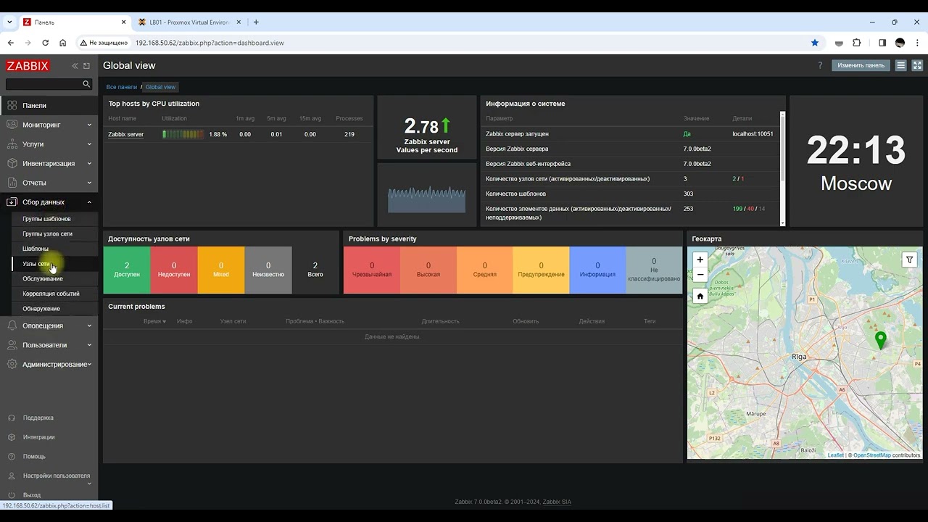Expand the Пользователи menu chevron

(x=89, y=345)
